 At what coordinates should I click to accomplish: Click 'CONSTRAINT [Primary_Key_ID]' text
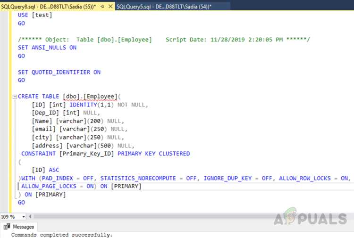pos(67,154)
